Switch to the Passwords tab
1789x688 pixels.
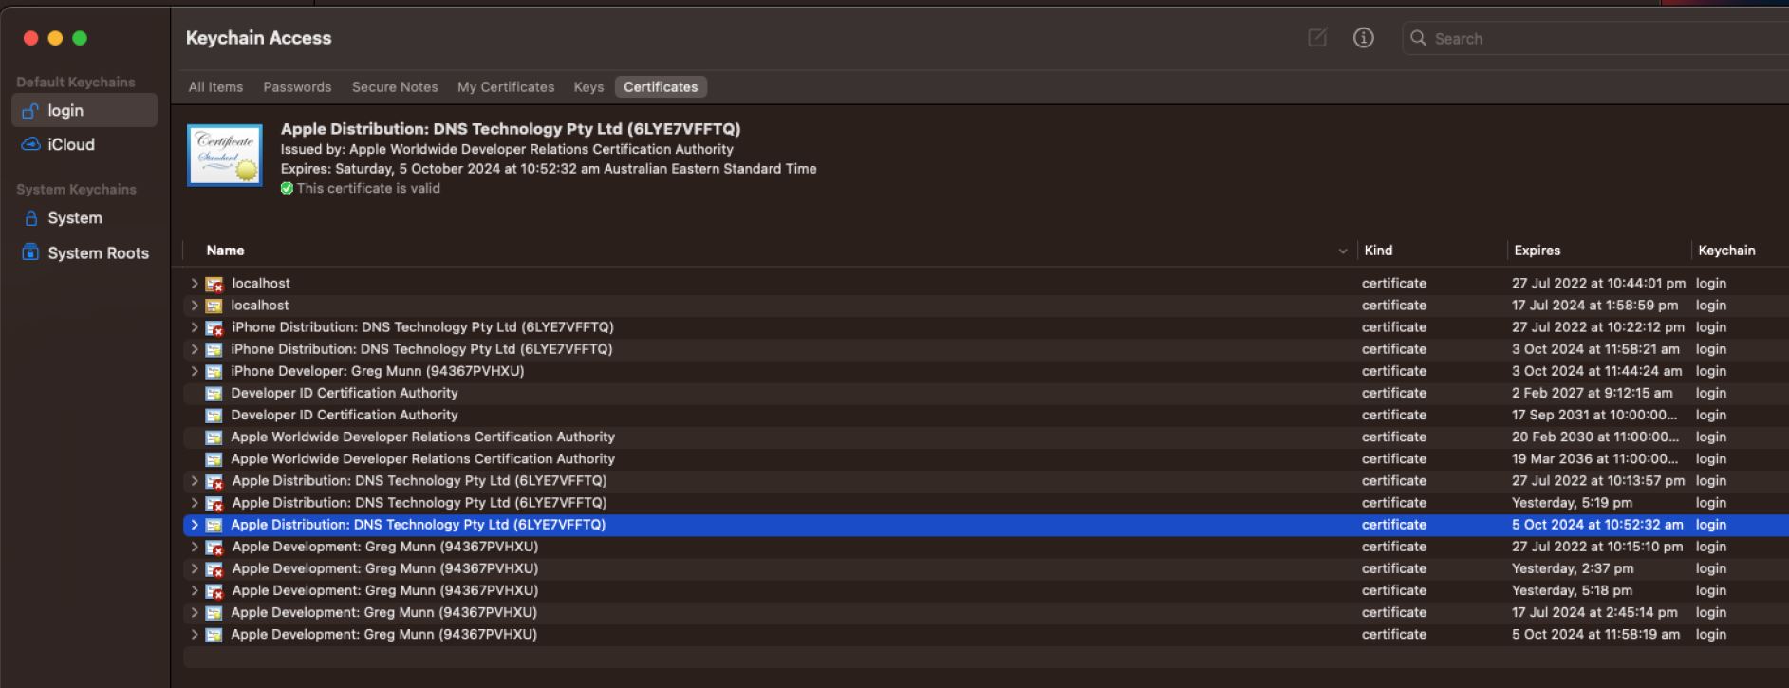click(x=297, y=87)
